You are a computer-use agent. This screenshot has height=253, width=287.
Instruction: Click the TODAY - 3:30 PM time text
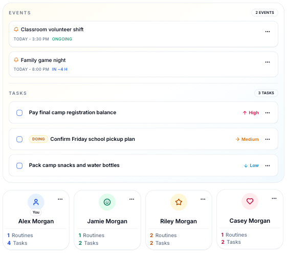[x=31, y=39]
